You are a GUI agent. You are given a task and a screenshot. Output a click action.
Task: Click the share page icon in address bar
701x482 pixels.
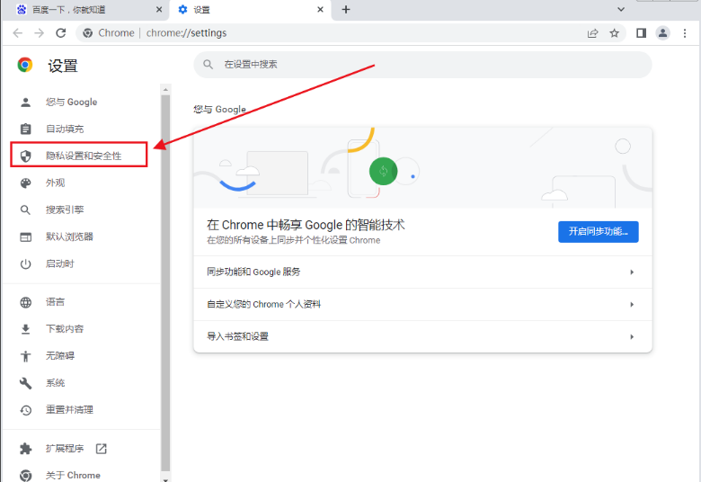[x=593, y=33]
